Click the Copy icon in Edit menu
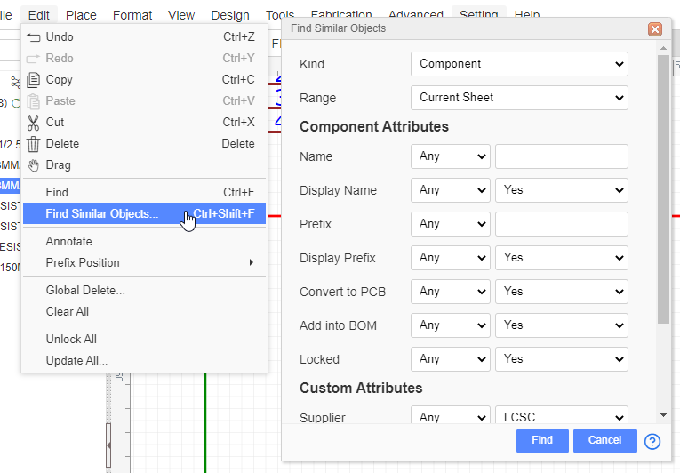This screenshot has height=473, width=680. click(34, 80)
